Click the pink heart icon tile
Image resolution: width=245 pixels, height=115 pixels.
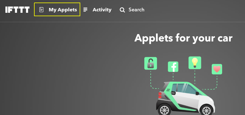pos(217,69)
